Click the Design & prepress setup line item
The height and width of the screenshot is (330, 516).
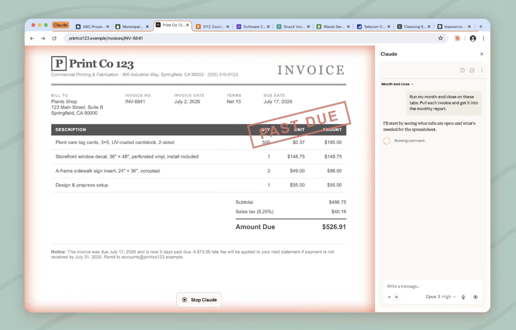click(x=199, y=185)
